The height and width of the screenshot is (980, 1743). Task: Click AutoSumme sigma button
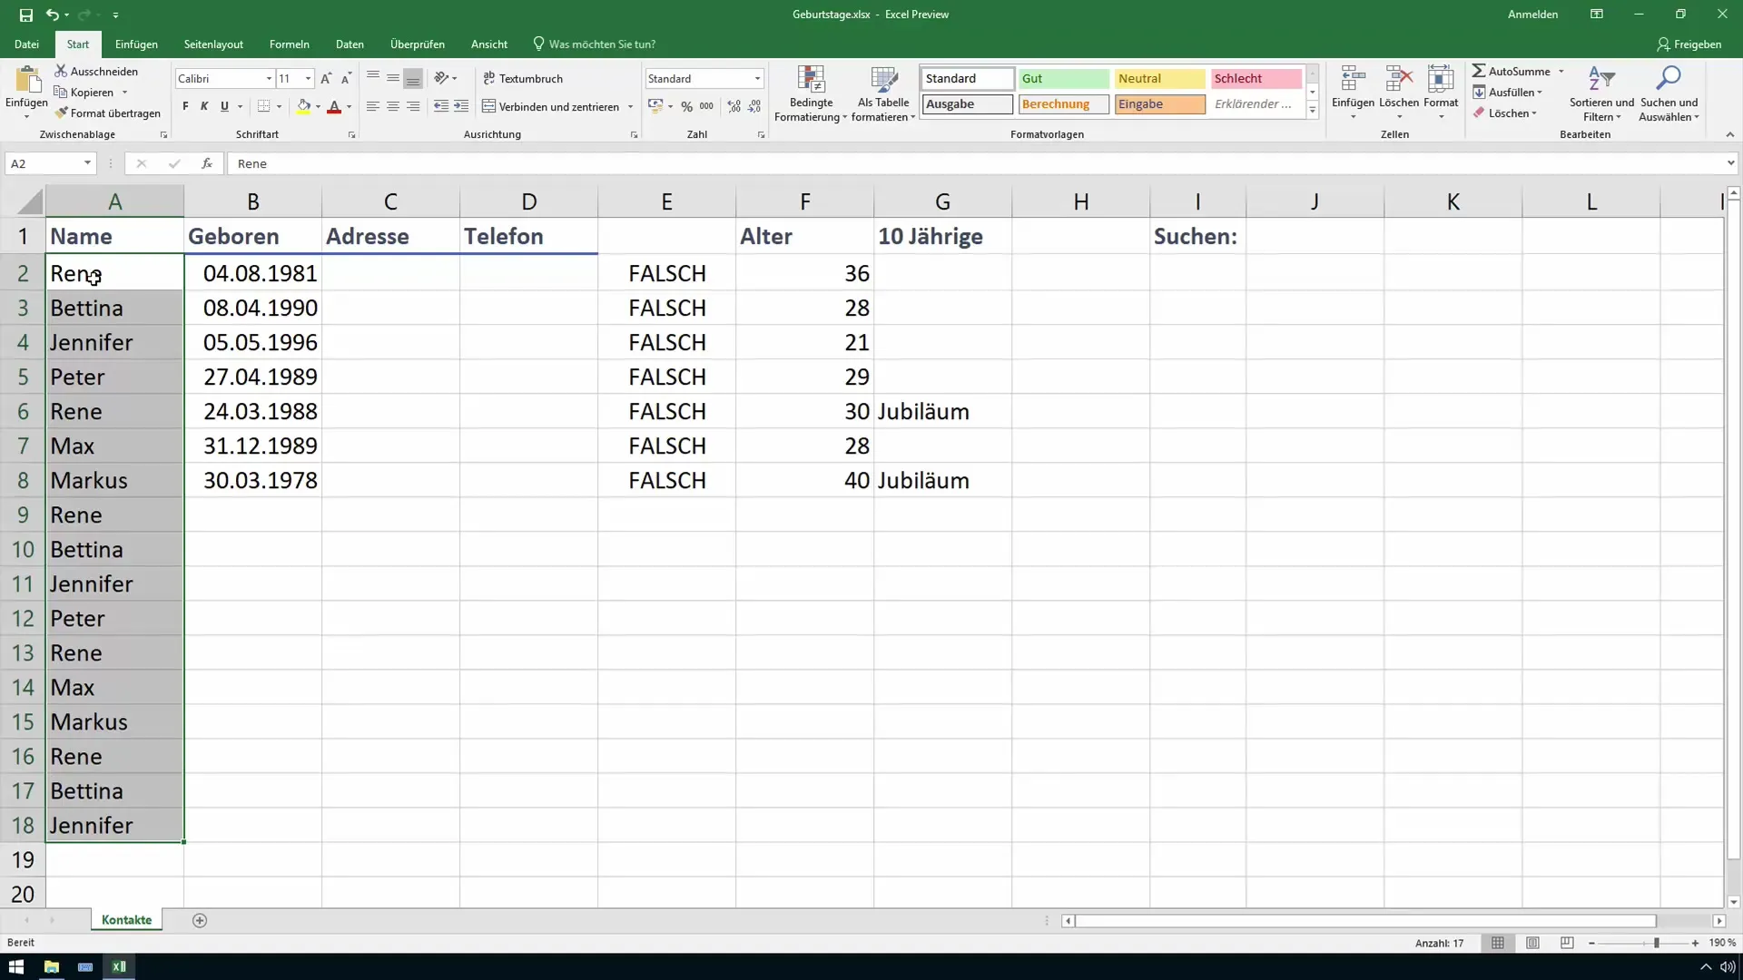coord(1512,71)
